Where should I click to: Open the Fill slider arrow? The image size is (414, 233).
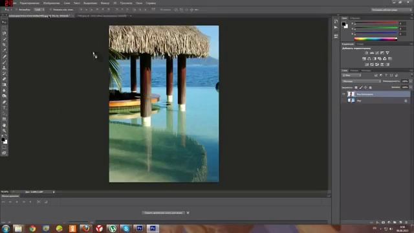(411, 87)
